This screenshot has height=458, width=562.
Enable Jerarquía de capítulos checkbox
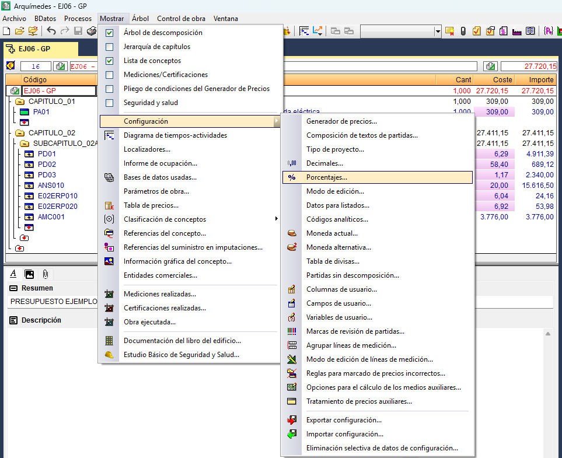(109, 47)
